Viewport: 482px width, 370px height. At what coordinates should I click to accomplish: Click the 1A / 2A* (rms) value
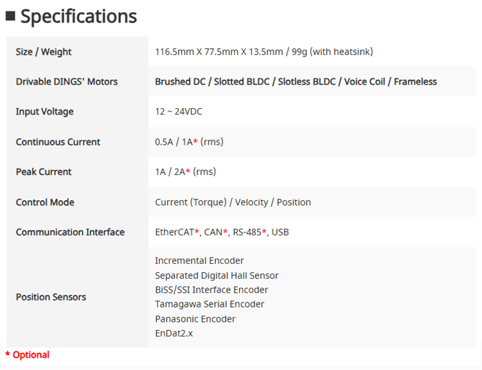(x=185, y=172)
